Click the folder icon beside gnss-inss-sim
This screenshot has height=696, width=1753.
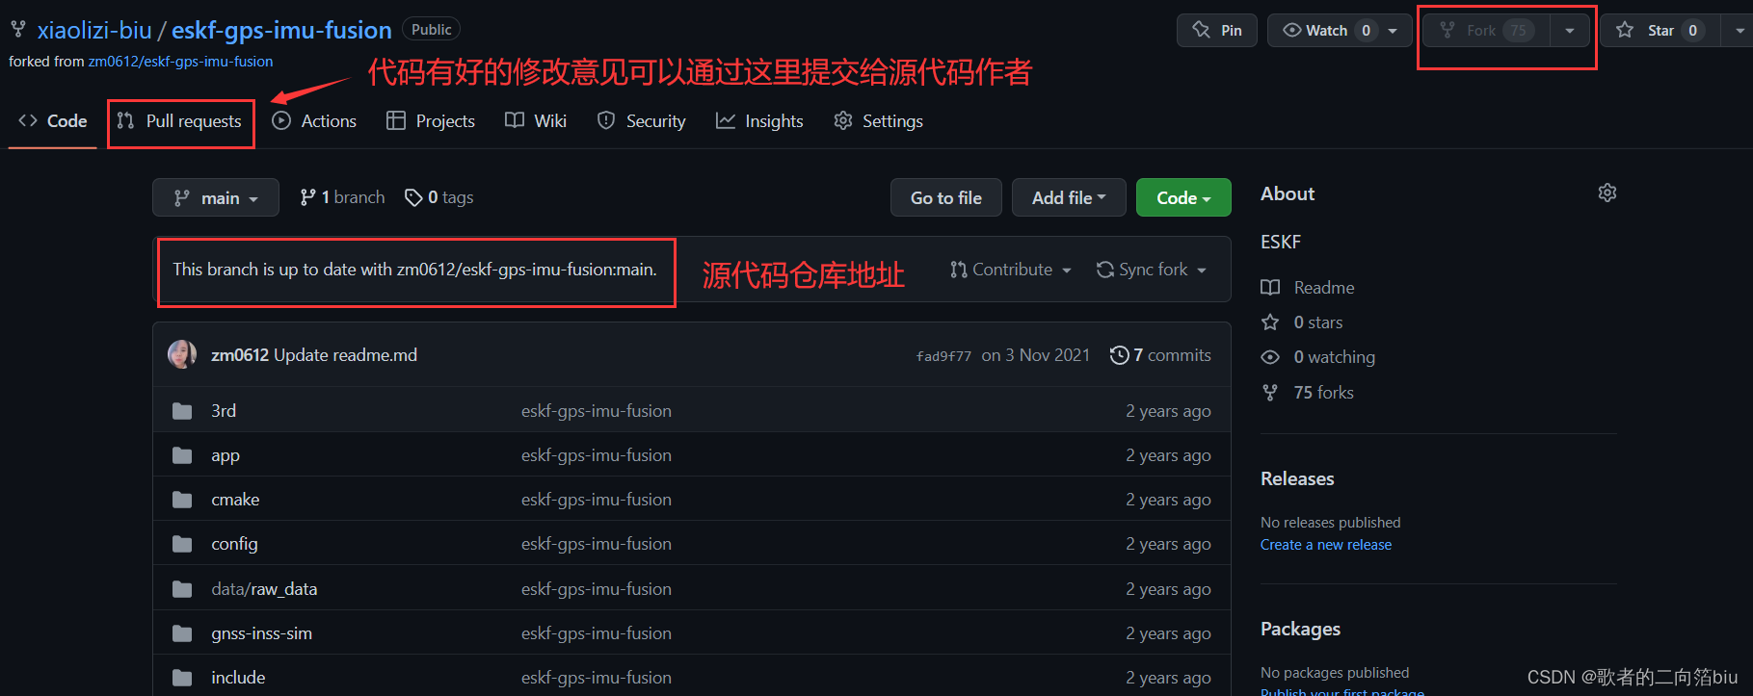point(182,633)
